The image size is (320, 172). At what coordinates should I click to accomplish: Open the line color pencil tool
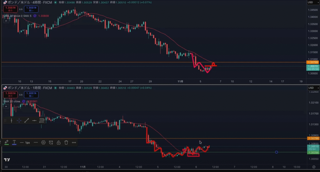tap(7, 142)
